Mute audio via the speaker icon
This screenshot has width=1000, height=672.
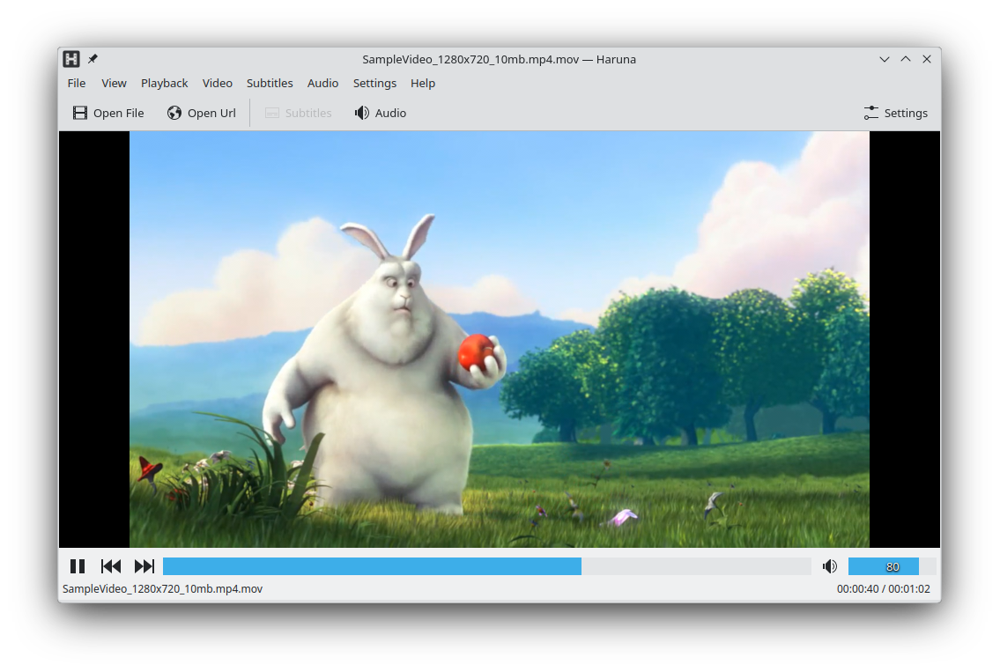click(x=829, y=566)
